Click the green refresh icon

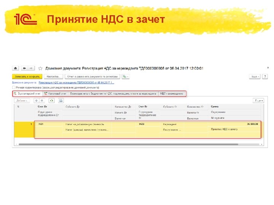click(51, 101)
